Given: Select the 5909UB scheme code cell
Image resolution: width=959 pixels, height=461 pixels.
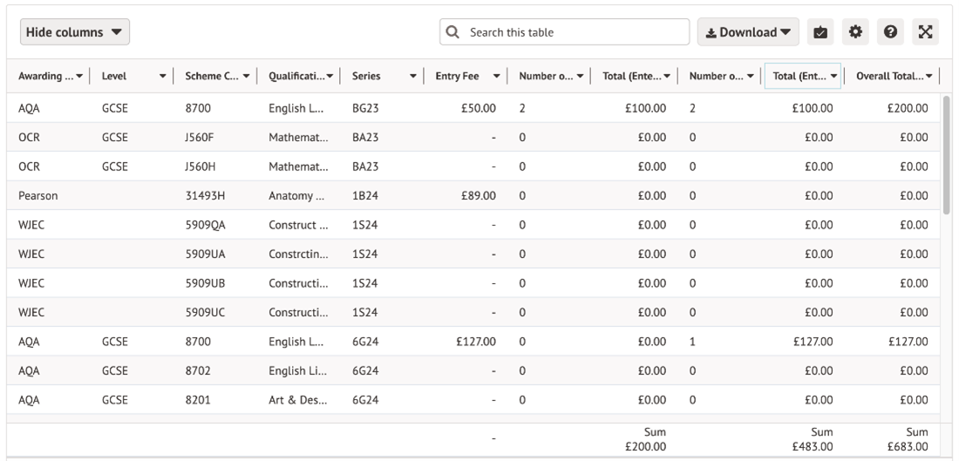Looking at the screenshot, I should pos(206,283).
